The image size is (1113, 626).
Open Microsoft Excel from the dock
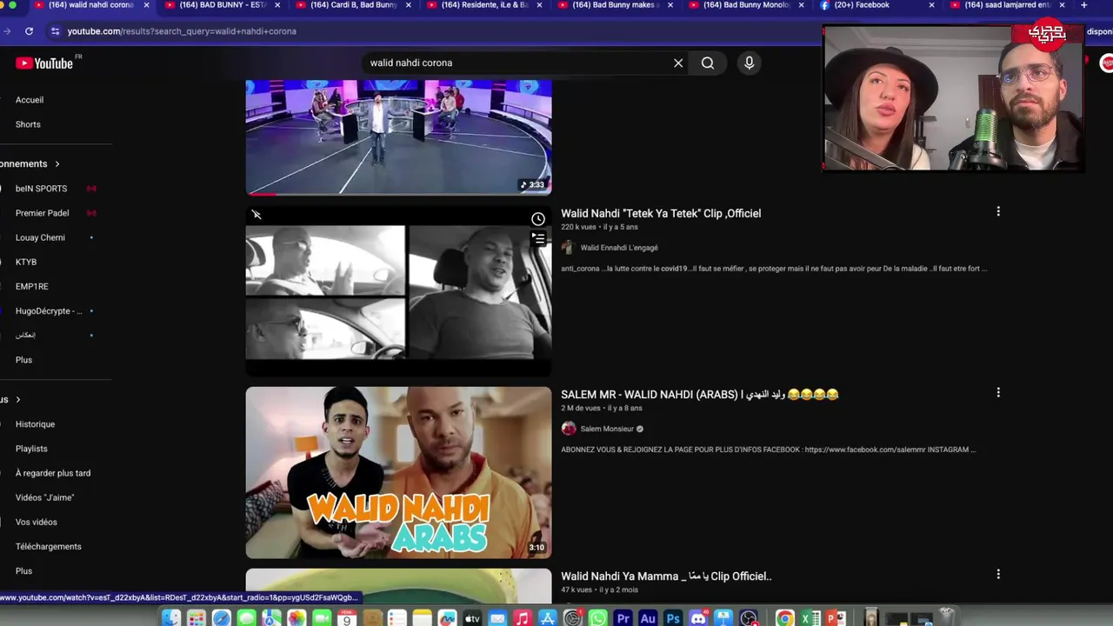810,618
